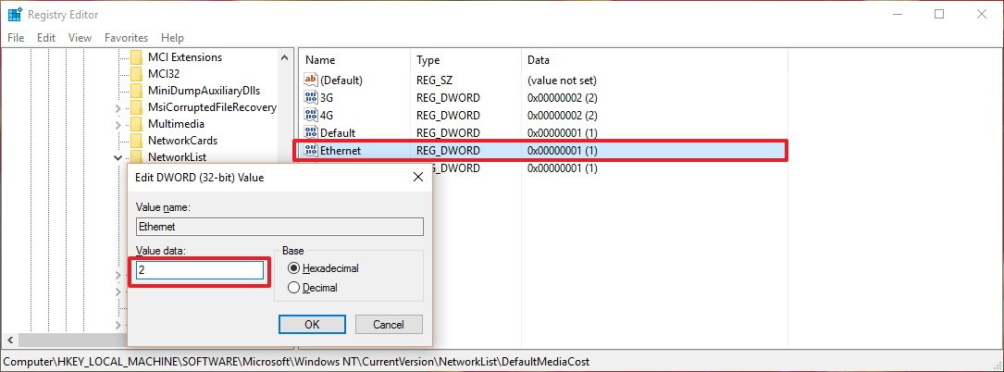Click the MCI Extensions folder icon
The image size is (1004, 372).
(136, 57)
